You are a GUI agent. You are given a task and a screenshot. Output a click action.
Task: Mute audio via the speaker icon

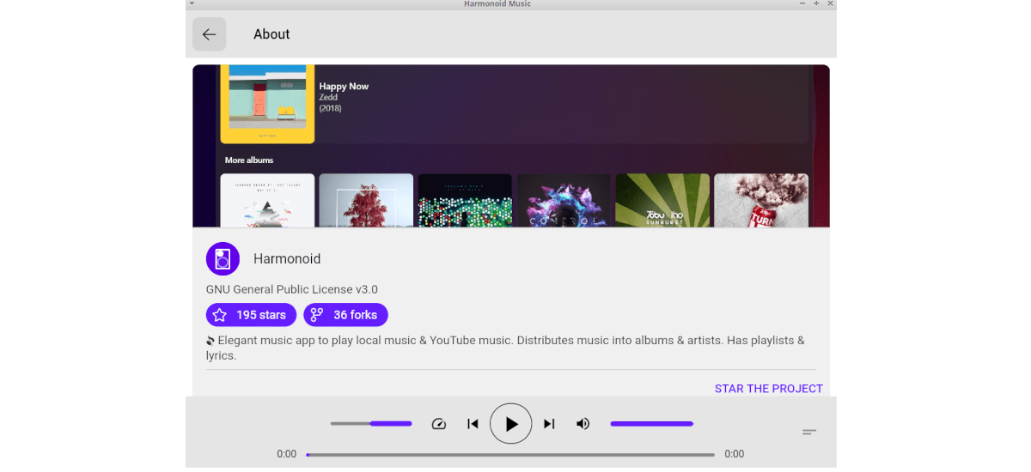pyautogui.click(x=583, y=424)
